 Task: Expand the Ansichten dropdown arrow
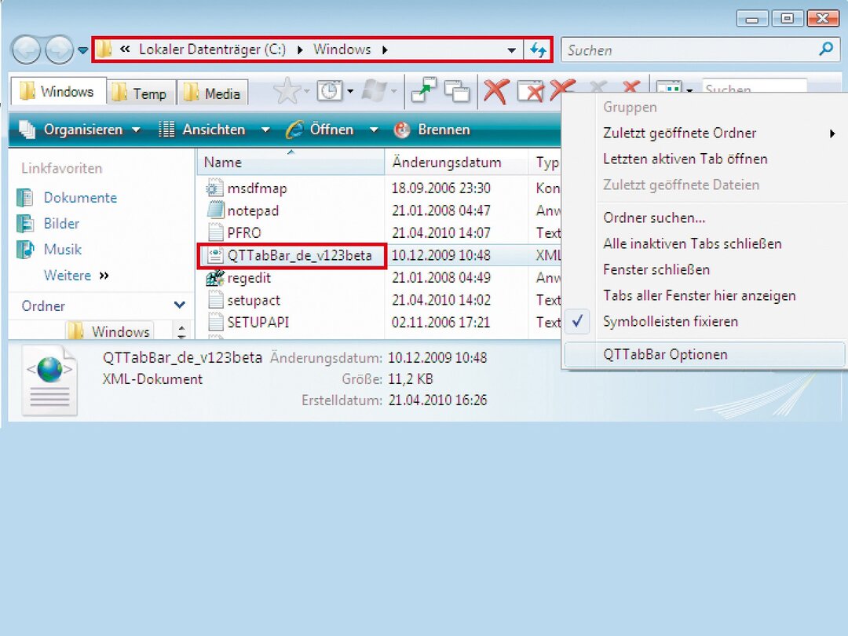pos(265,130)
